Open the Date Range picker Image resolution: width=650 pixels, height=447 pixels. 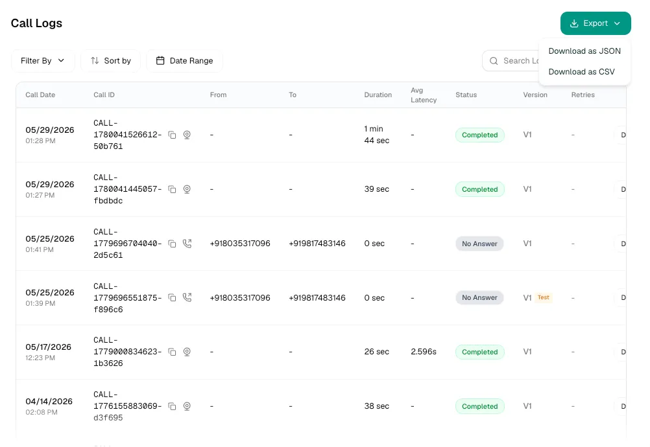184,61
